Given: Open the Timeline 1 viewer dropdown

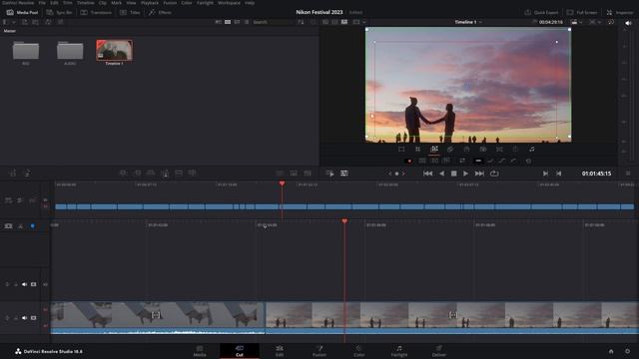Looking at the screenshot, I should click(x=468, y=22).
